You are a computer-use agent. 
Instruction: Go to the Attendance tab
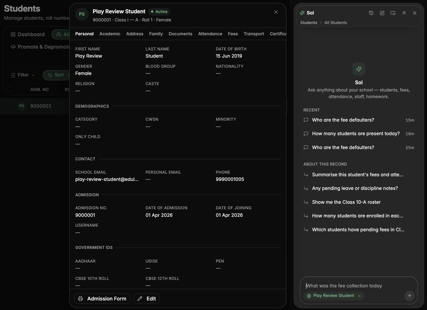click(x=210, y=34)
